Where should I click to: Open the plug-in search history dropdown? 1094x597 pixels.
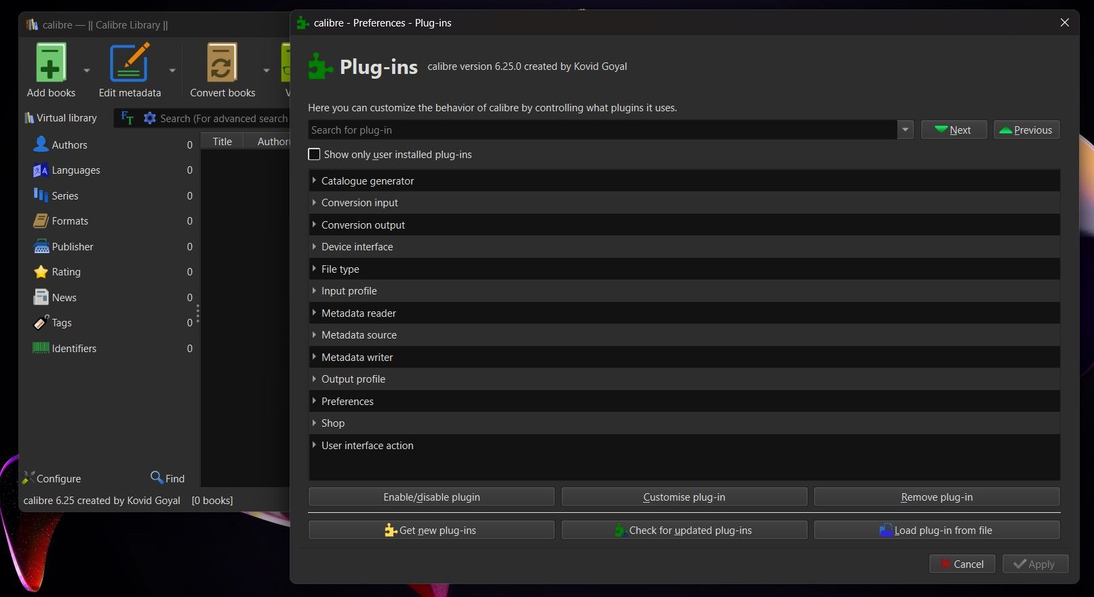tap(905, 130)
